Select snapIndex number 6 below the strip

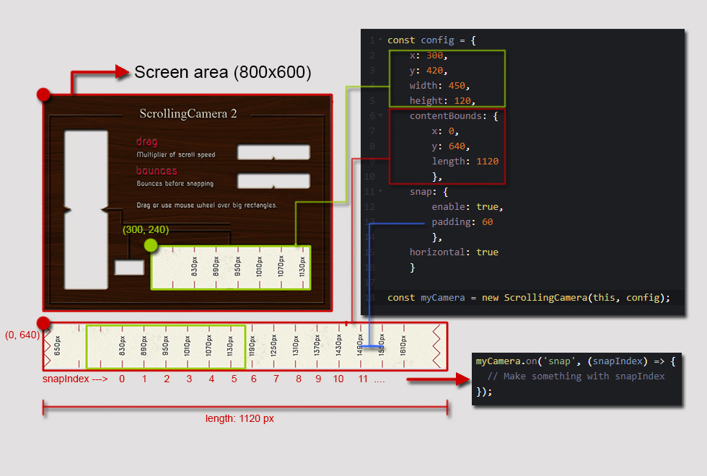[254, 379]
